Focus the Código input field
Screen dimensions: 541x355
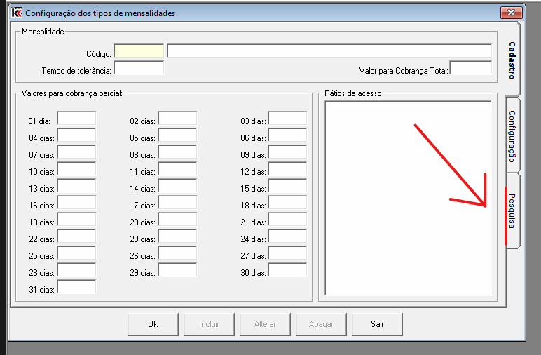[x=139, y=51]
